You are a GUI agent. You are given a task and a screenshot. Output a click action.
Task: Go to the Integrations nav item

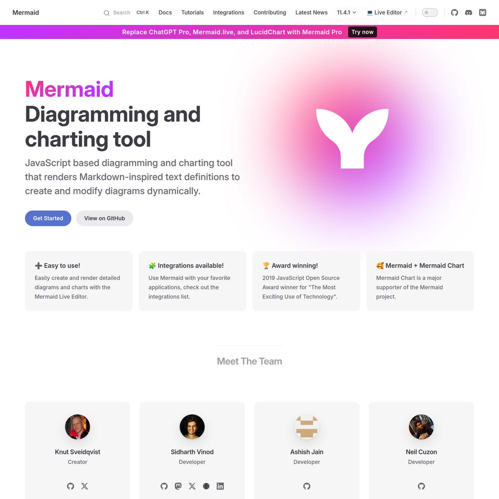coord(229,12)
